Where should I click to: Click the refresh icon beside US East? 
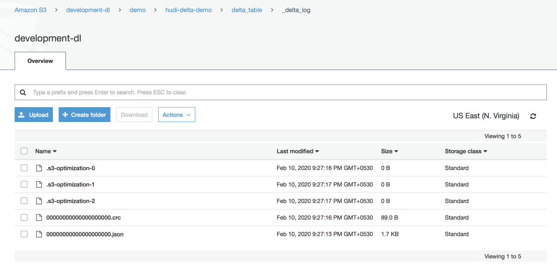(533, 116)
